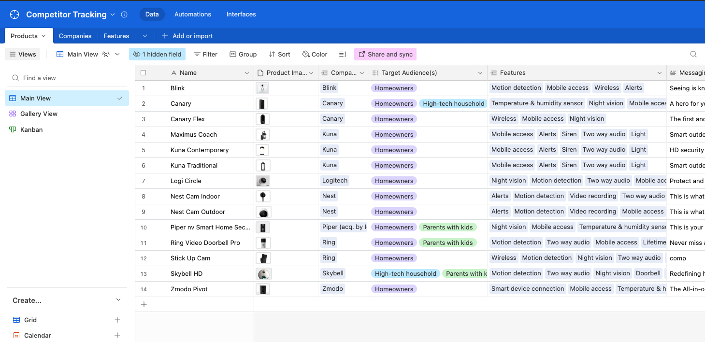Screen dimensions: 705x342
Task: Create a new Calendar view
Action: click(67, 335)
